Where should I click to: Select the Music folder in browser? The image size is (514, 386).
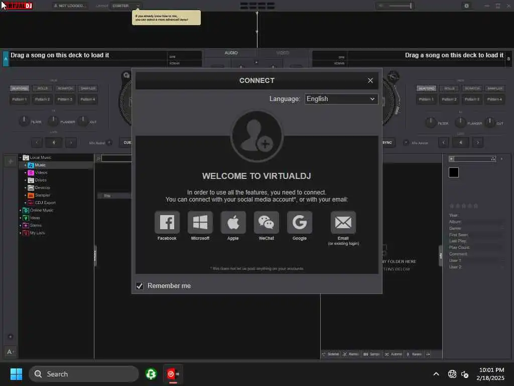tap(40, 165)
